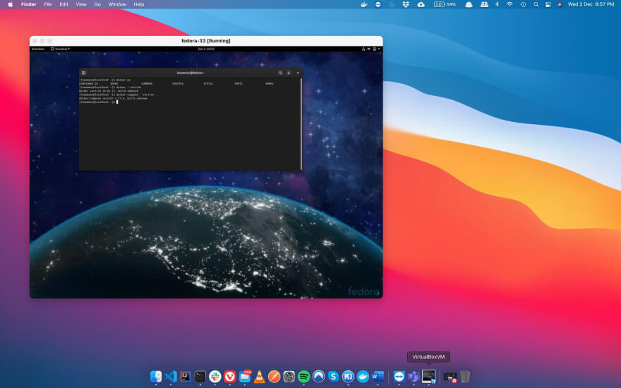The image size is (621, 388).
Task: Open Microsoft Teams from the dock
Action: tap(414, 377)
